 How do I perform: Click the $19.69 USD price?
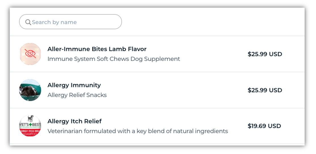point(264,126)
